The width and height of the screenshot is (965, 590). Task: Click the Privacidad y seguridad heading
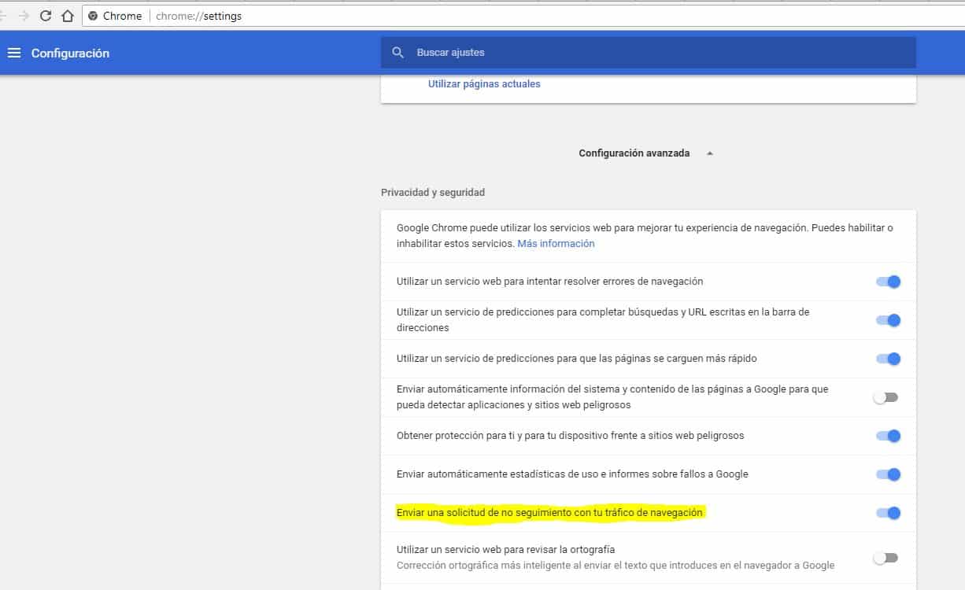433,192
